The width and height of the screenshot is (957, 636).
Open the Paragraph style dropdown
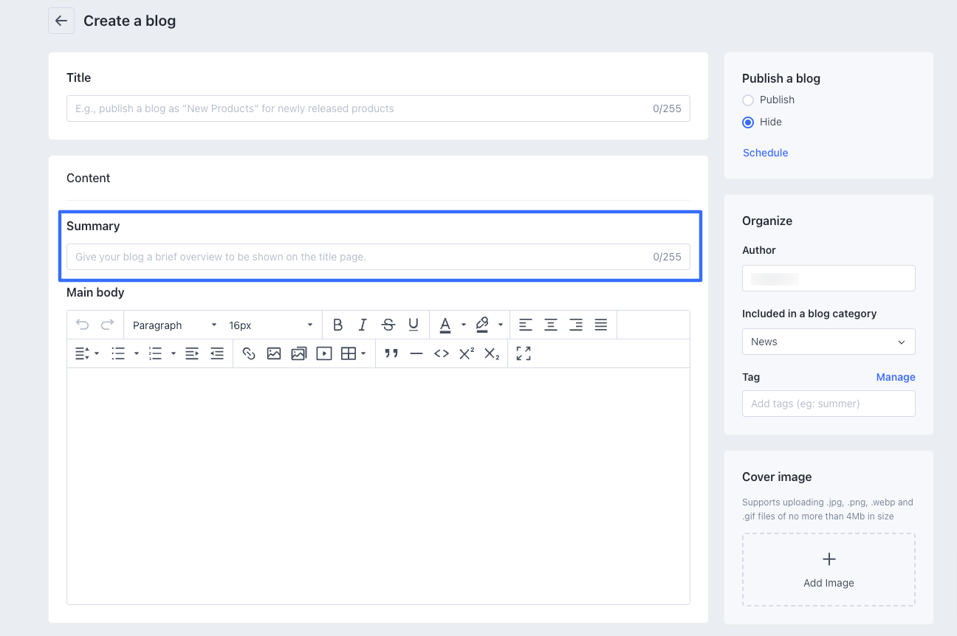coord(174,325)
